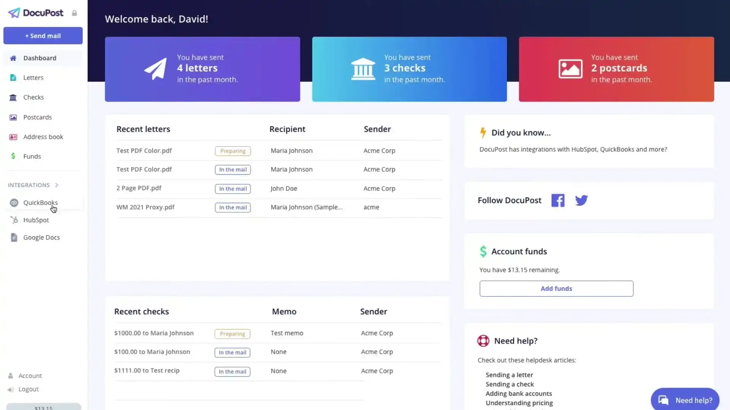The image size is (730, 410).
Task: Click the lock icon near DocuPost logo
Action: (x=74, y=13)
